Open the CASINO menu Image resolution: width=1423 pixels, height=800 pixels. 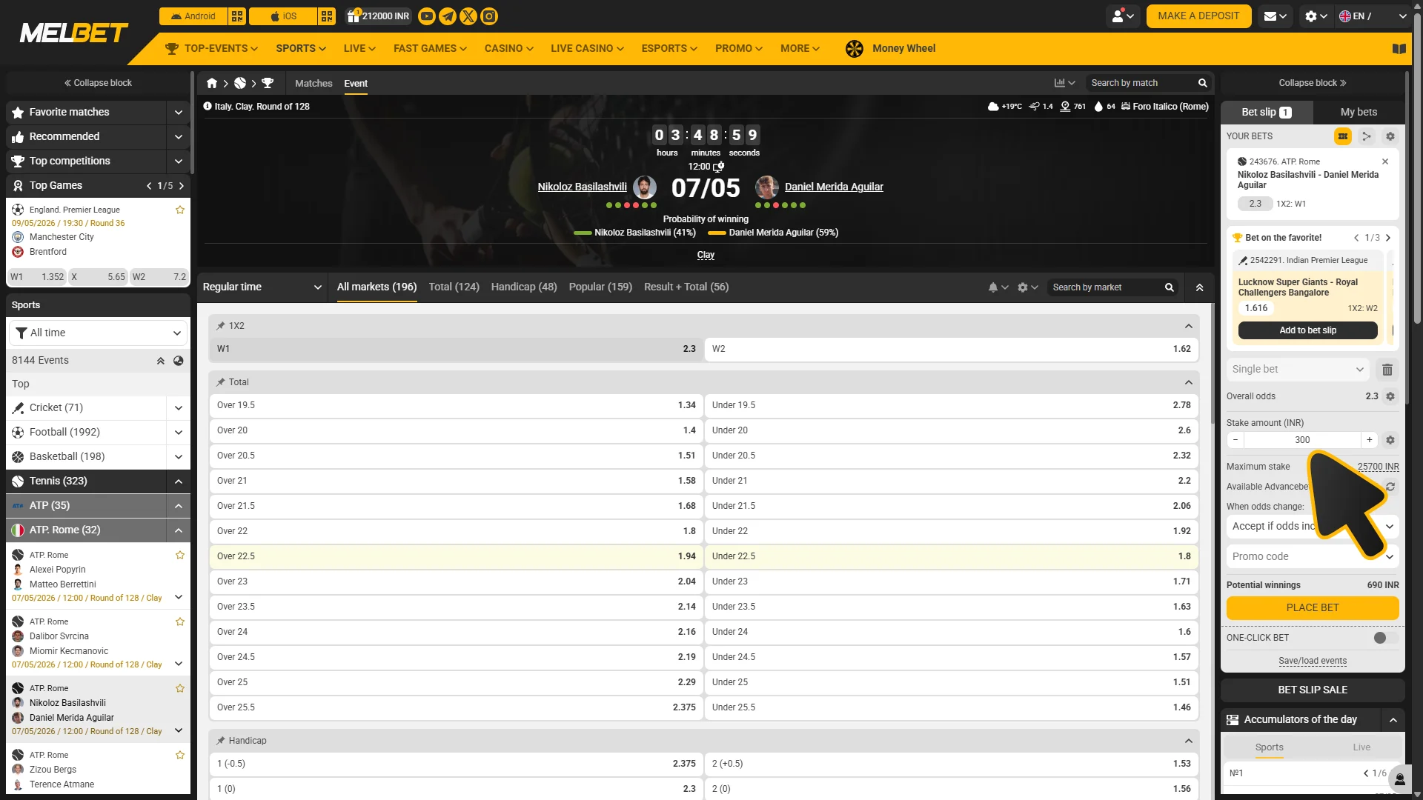509,49
